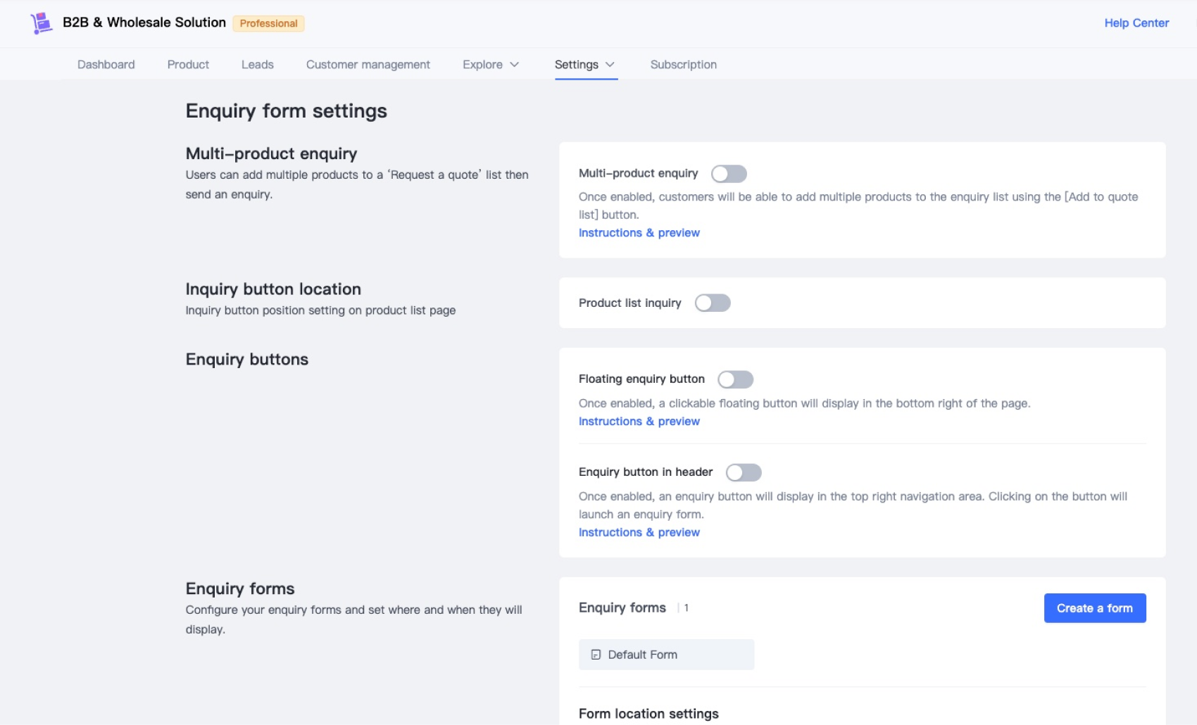Open the Product tab
This screenshot has height=725, width=1197.
click(188, 65)
